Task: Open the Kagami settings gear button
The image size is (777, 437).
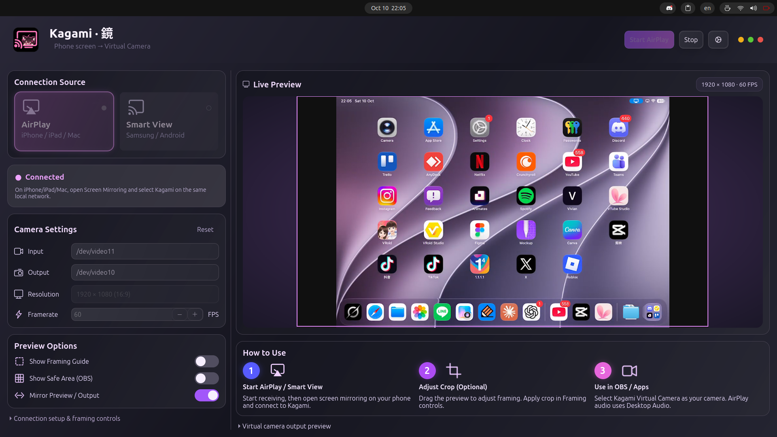Action: click(718, 40)
